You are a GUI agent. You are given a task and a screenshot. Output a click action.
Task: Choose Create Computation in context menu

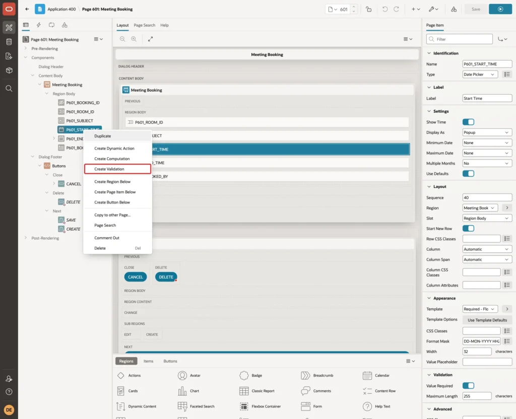point(118,159)
